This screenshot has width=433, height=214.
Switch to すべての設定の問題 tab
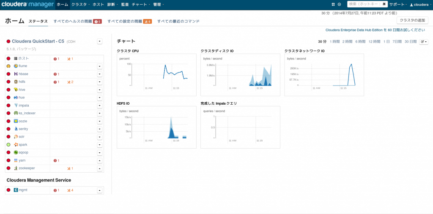click(129, 21)
